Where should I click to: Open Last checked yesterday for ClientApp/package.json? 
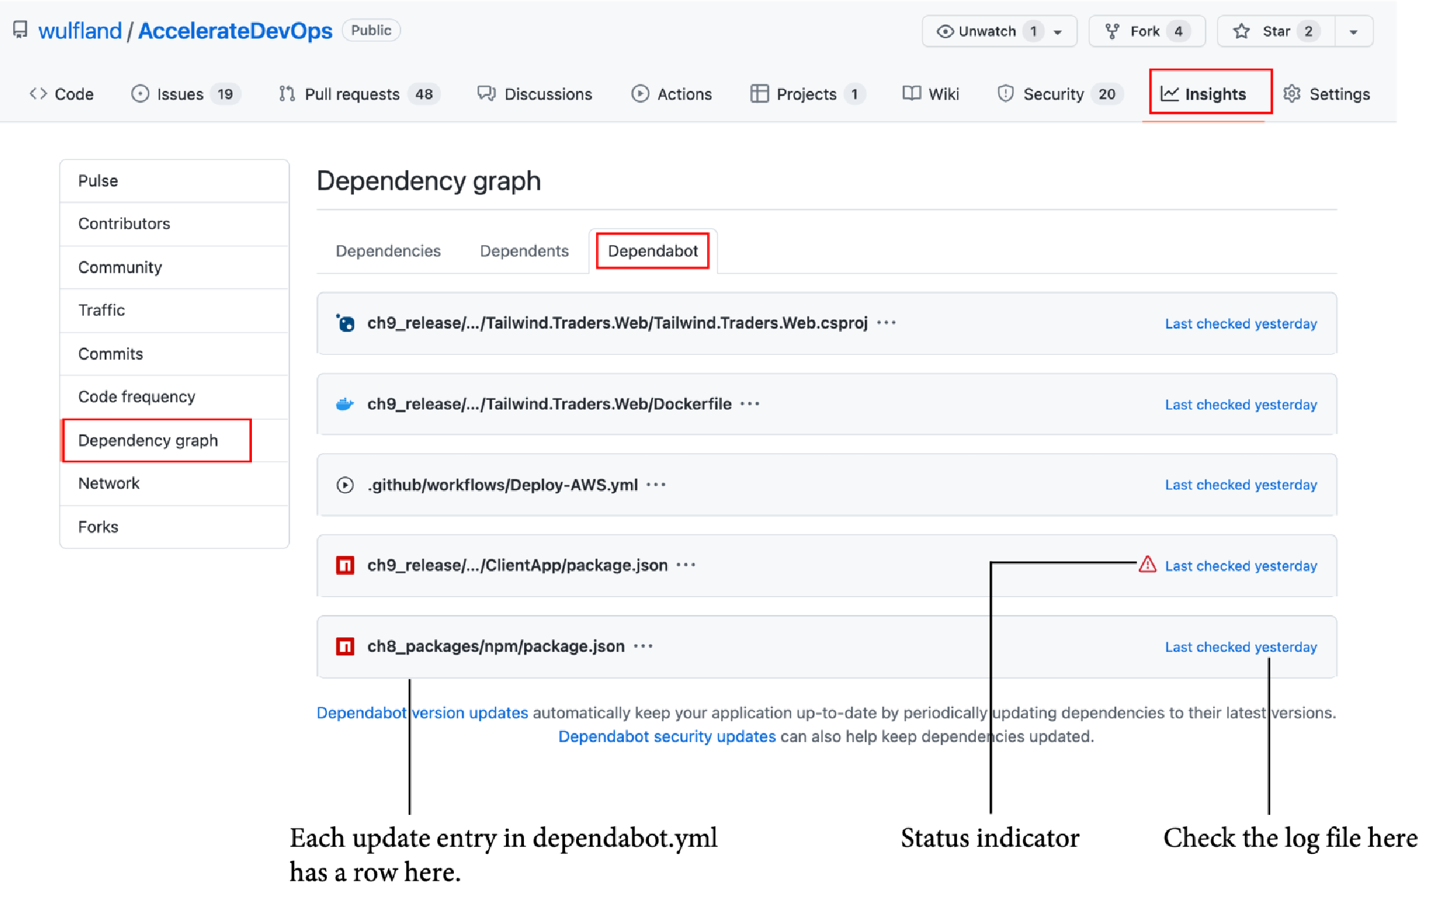tap(1241, 566)
